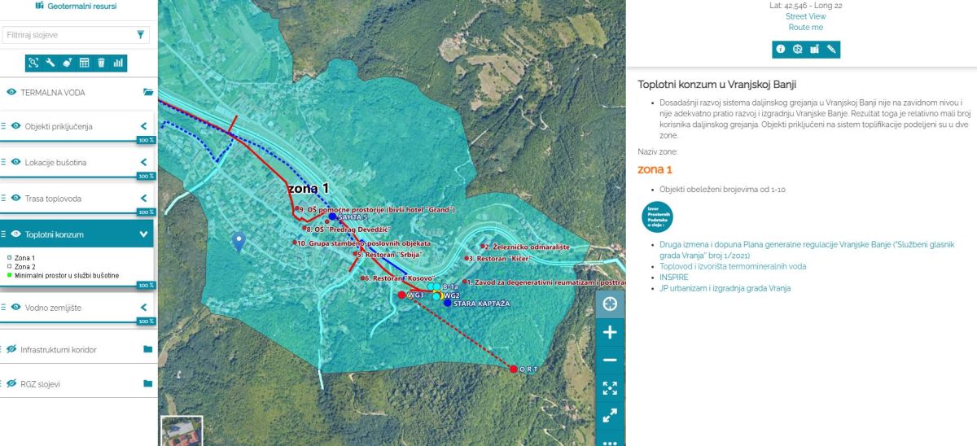
Task: Zoom in with the plus map button
Action: pyautogui.click(x=610, y=332)
